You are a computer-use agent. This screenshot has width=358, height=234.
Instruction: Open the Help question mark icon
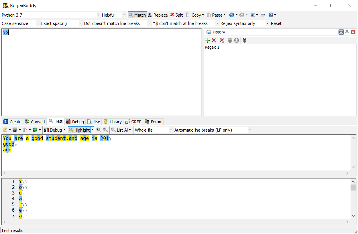[271, 15]
